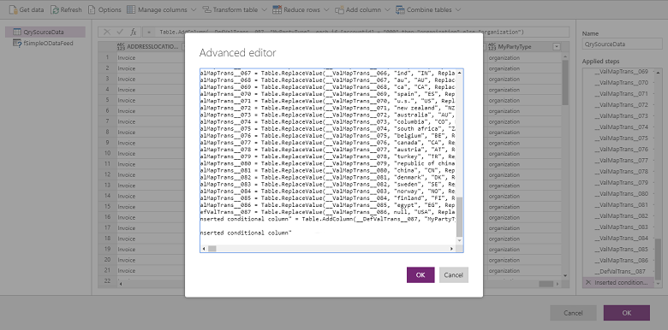Select the QrySourceData query

click(45, 32)
